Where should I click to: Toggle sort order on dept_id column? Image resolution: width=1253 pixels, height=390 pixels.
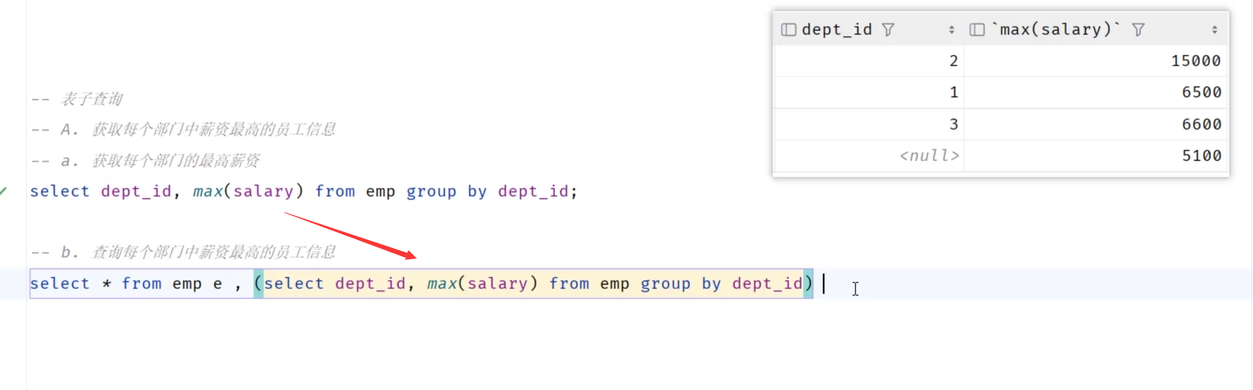951,30
